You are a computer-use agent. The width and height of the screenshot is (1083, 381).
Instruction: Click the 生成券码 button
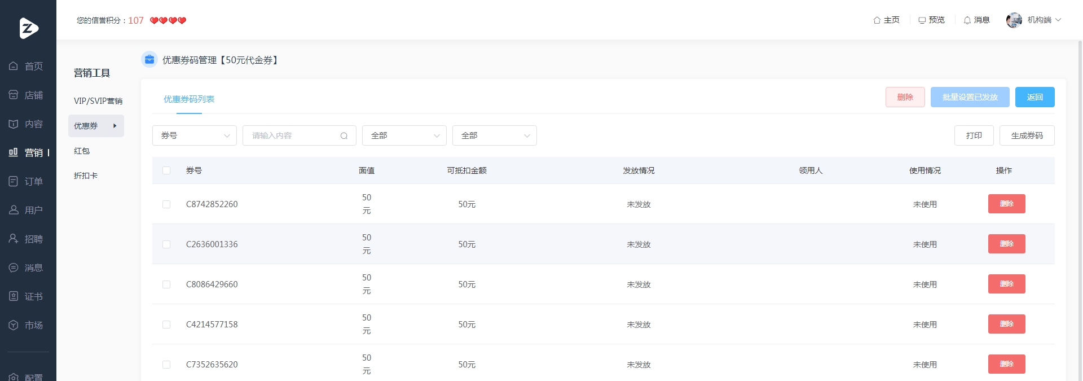coord(1027,135)
